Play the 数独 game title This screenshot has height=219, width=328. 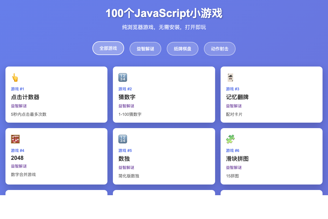(x=124, y=159)
